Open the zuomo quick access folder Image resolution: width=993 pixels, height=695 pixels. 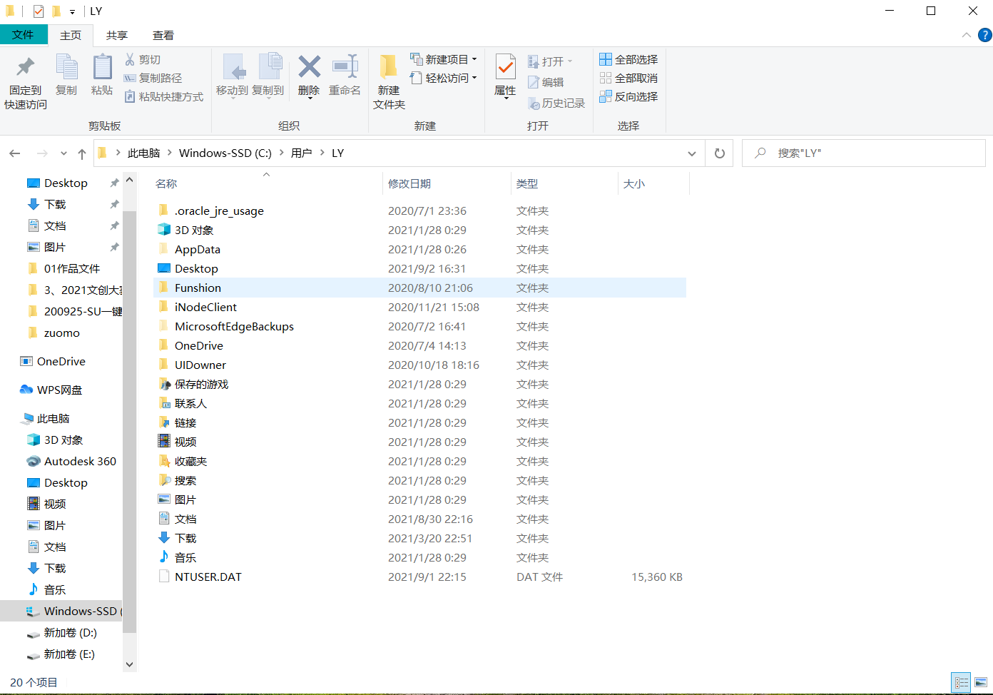pyautogui.click(x=62, y=333)
